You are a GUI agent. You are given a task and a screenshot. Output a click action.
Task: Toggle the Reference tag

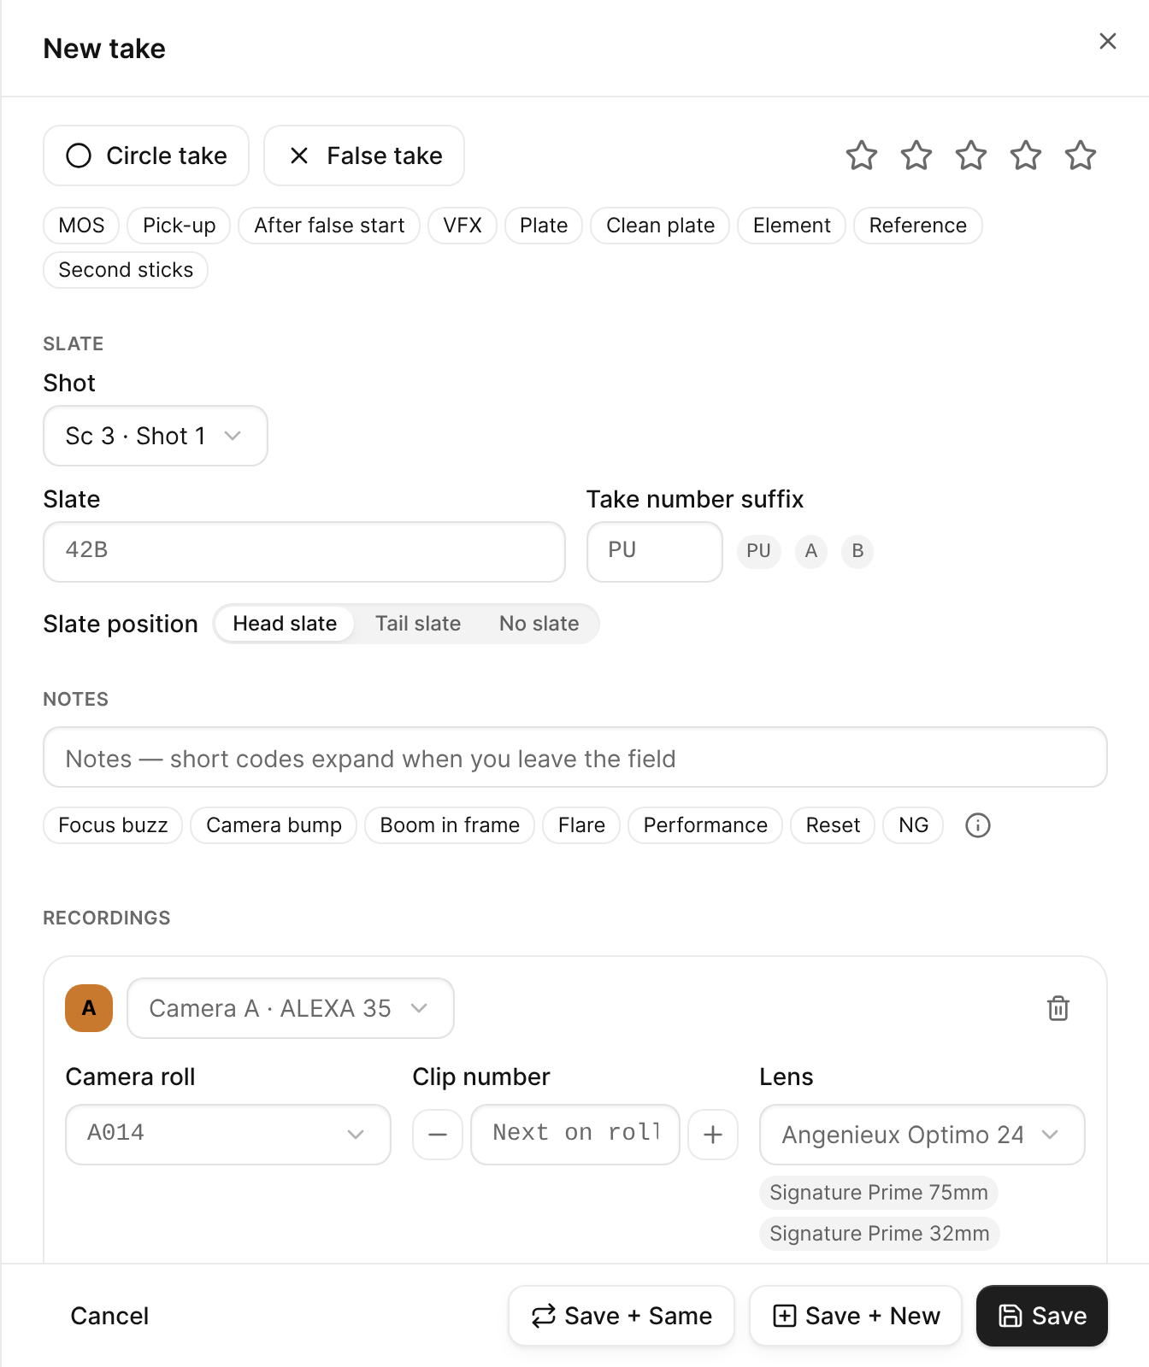pos(918,226)
